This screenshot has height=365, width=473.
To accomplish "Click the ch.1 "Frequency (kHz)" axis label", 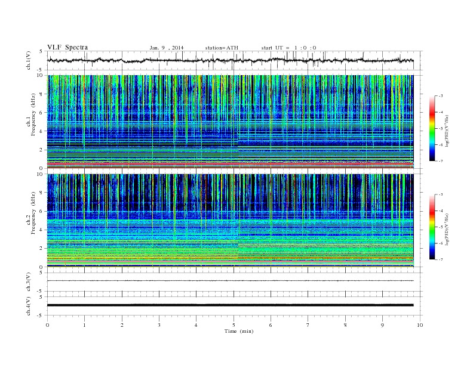I will pos(33,115).
